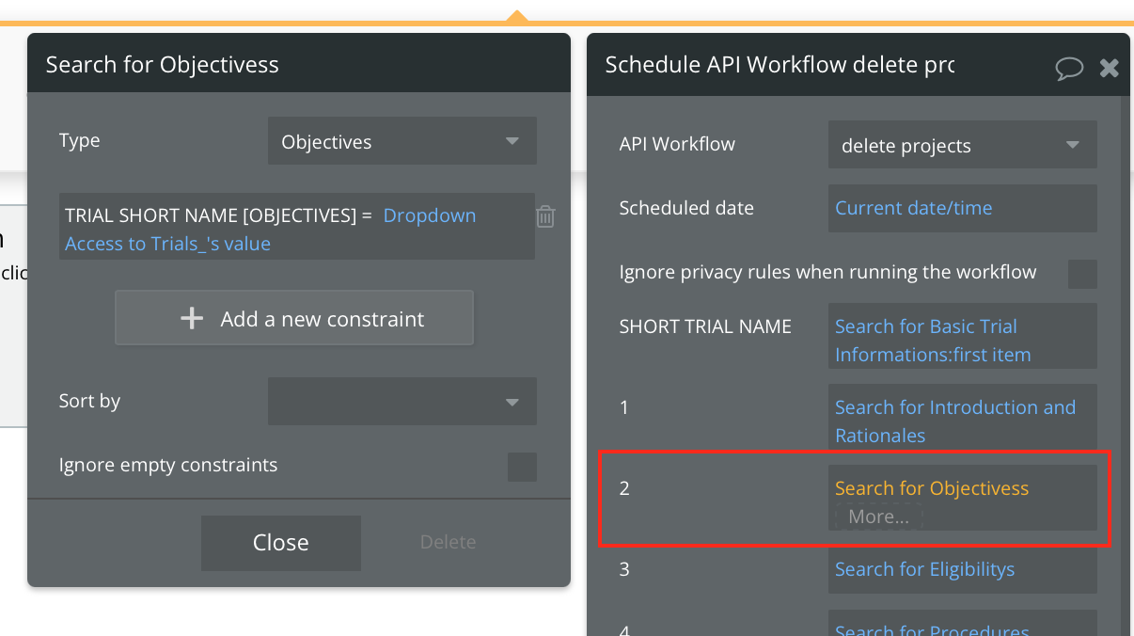Click the comment speech bubble icon
The height and width of the screenshot is (636, 1134).
[1069, 68]
